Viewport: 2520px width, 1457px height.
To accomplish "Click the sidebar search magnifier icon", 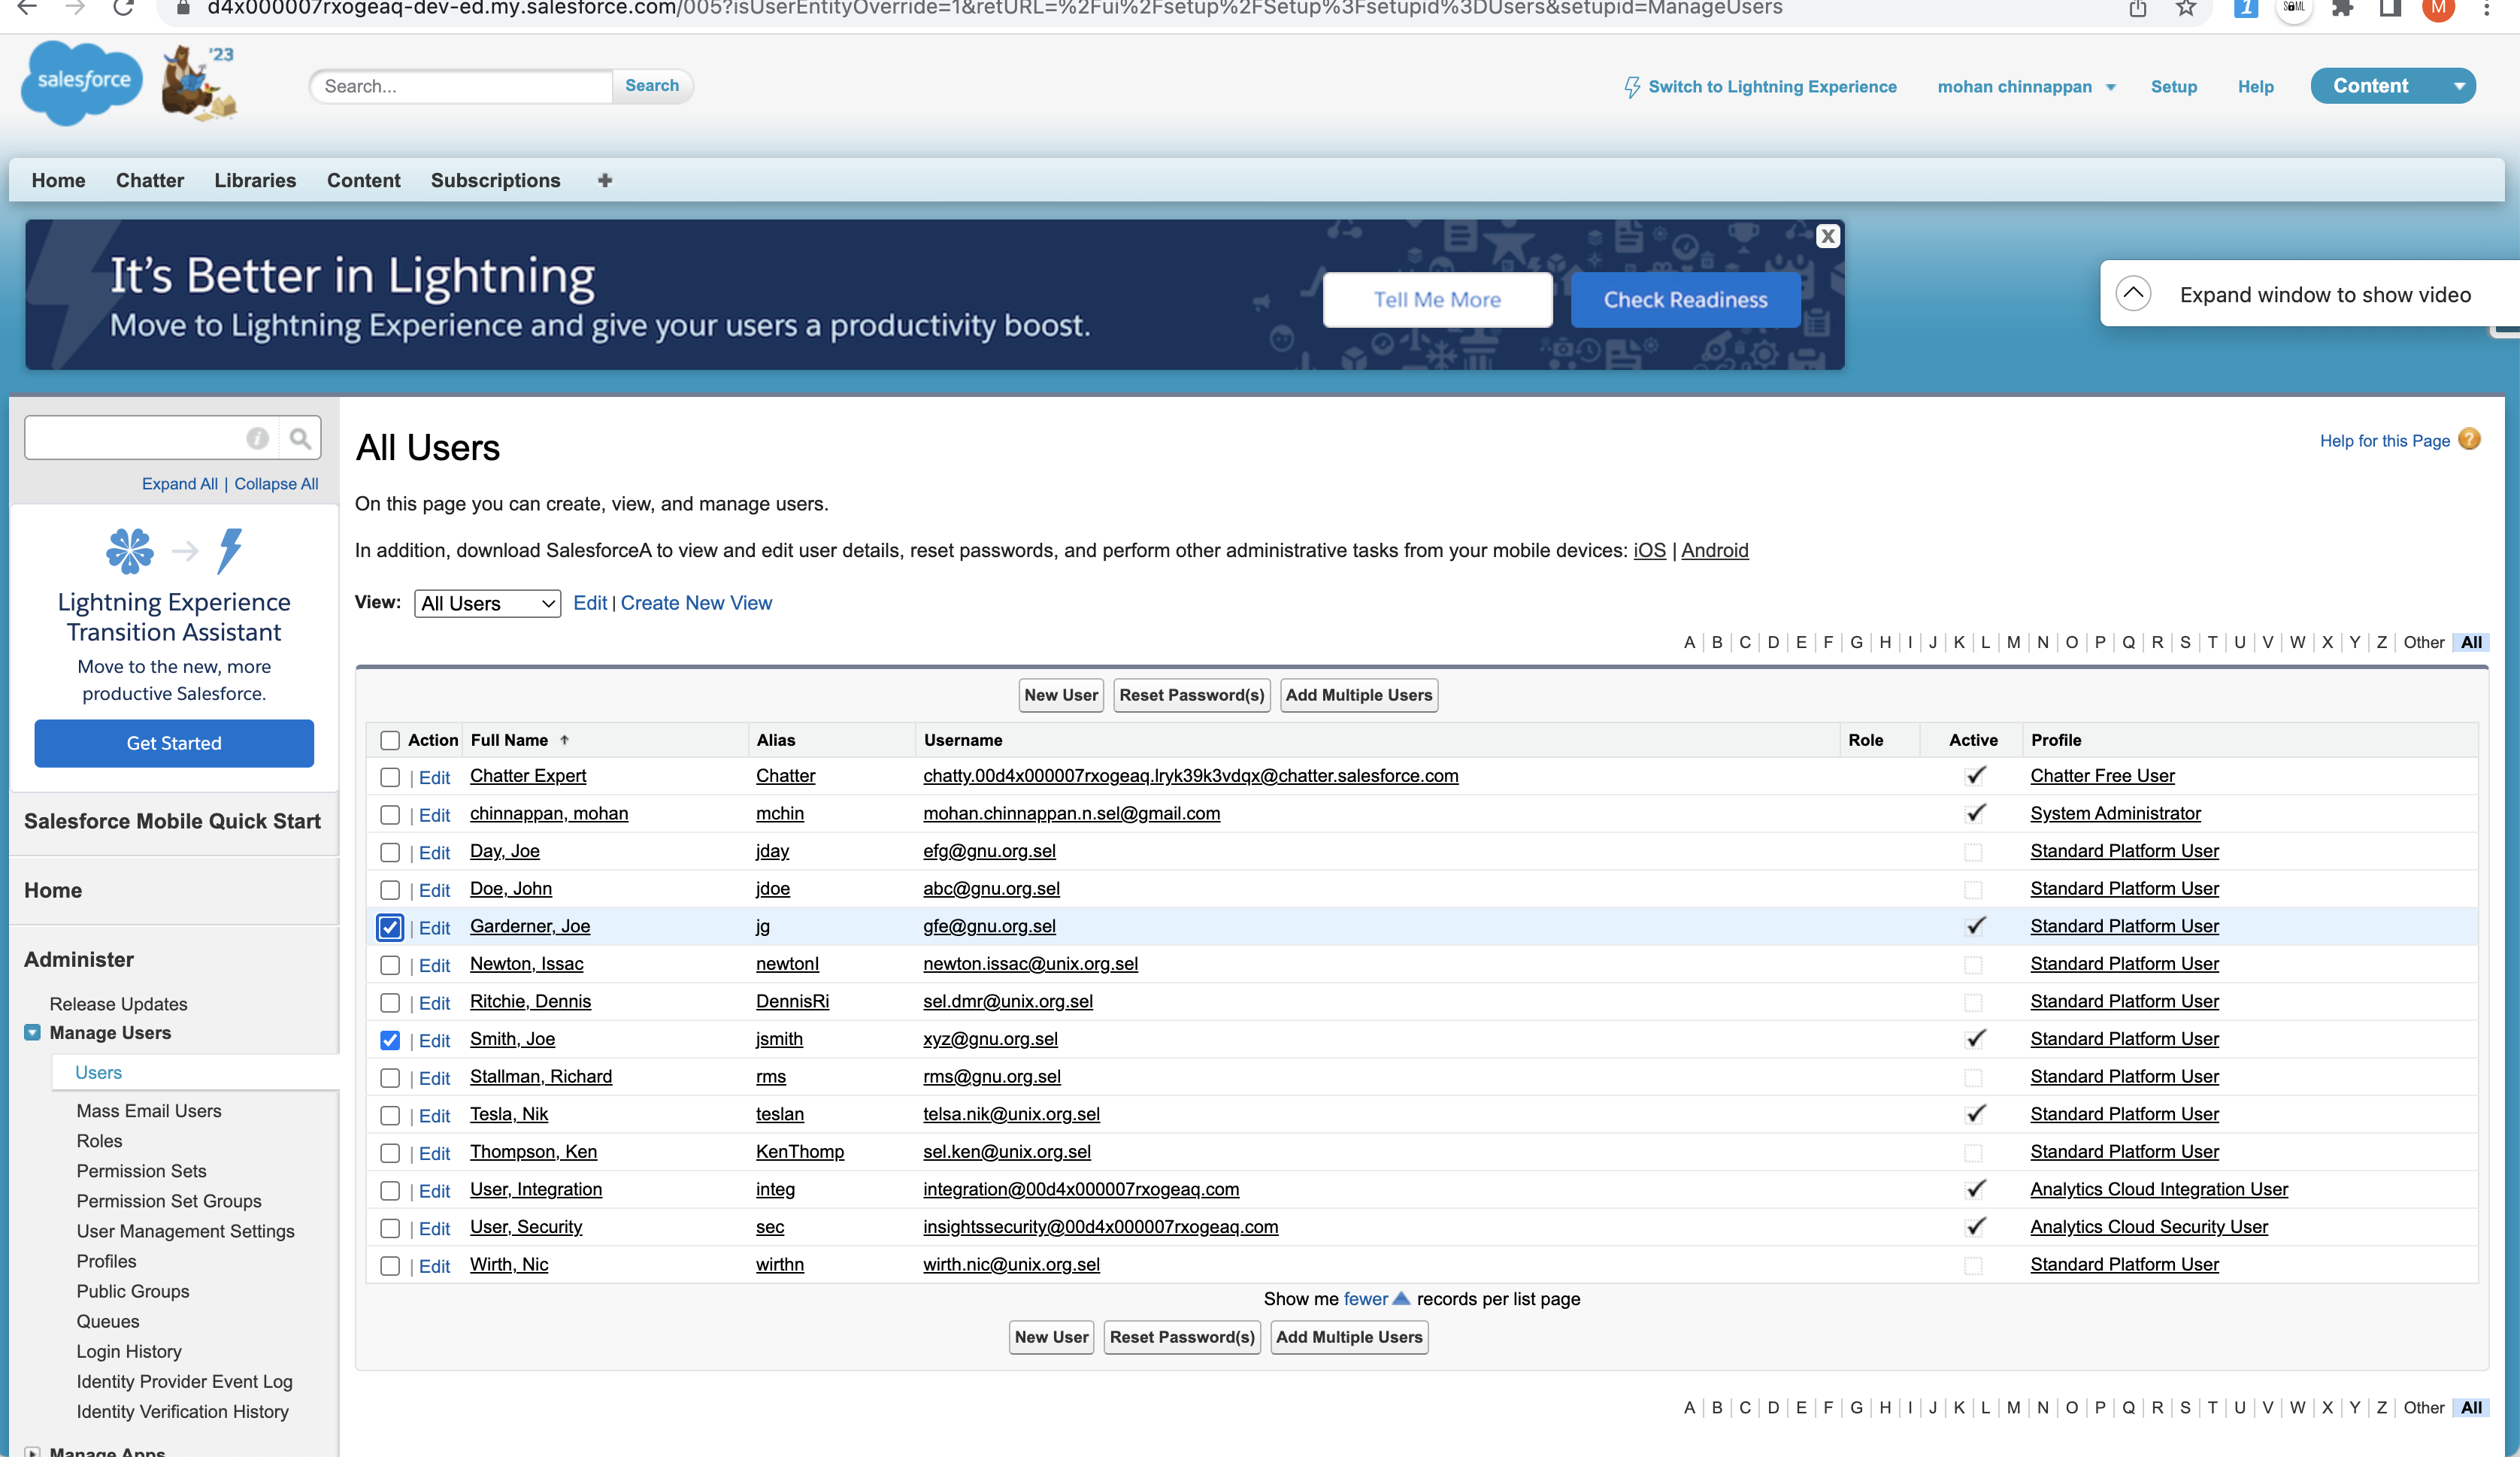I will tap(300, 438).
